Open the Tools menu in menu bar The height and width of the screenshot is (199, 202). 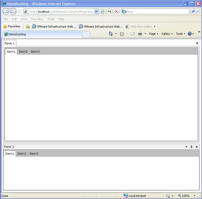(51, 19)
